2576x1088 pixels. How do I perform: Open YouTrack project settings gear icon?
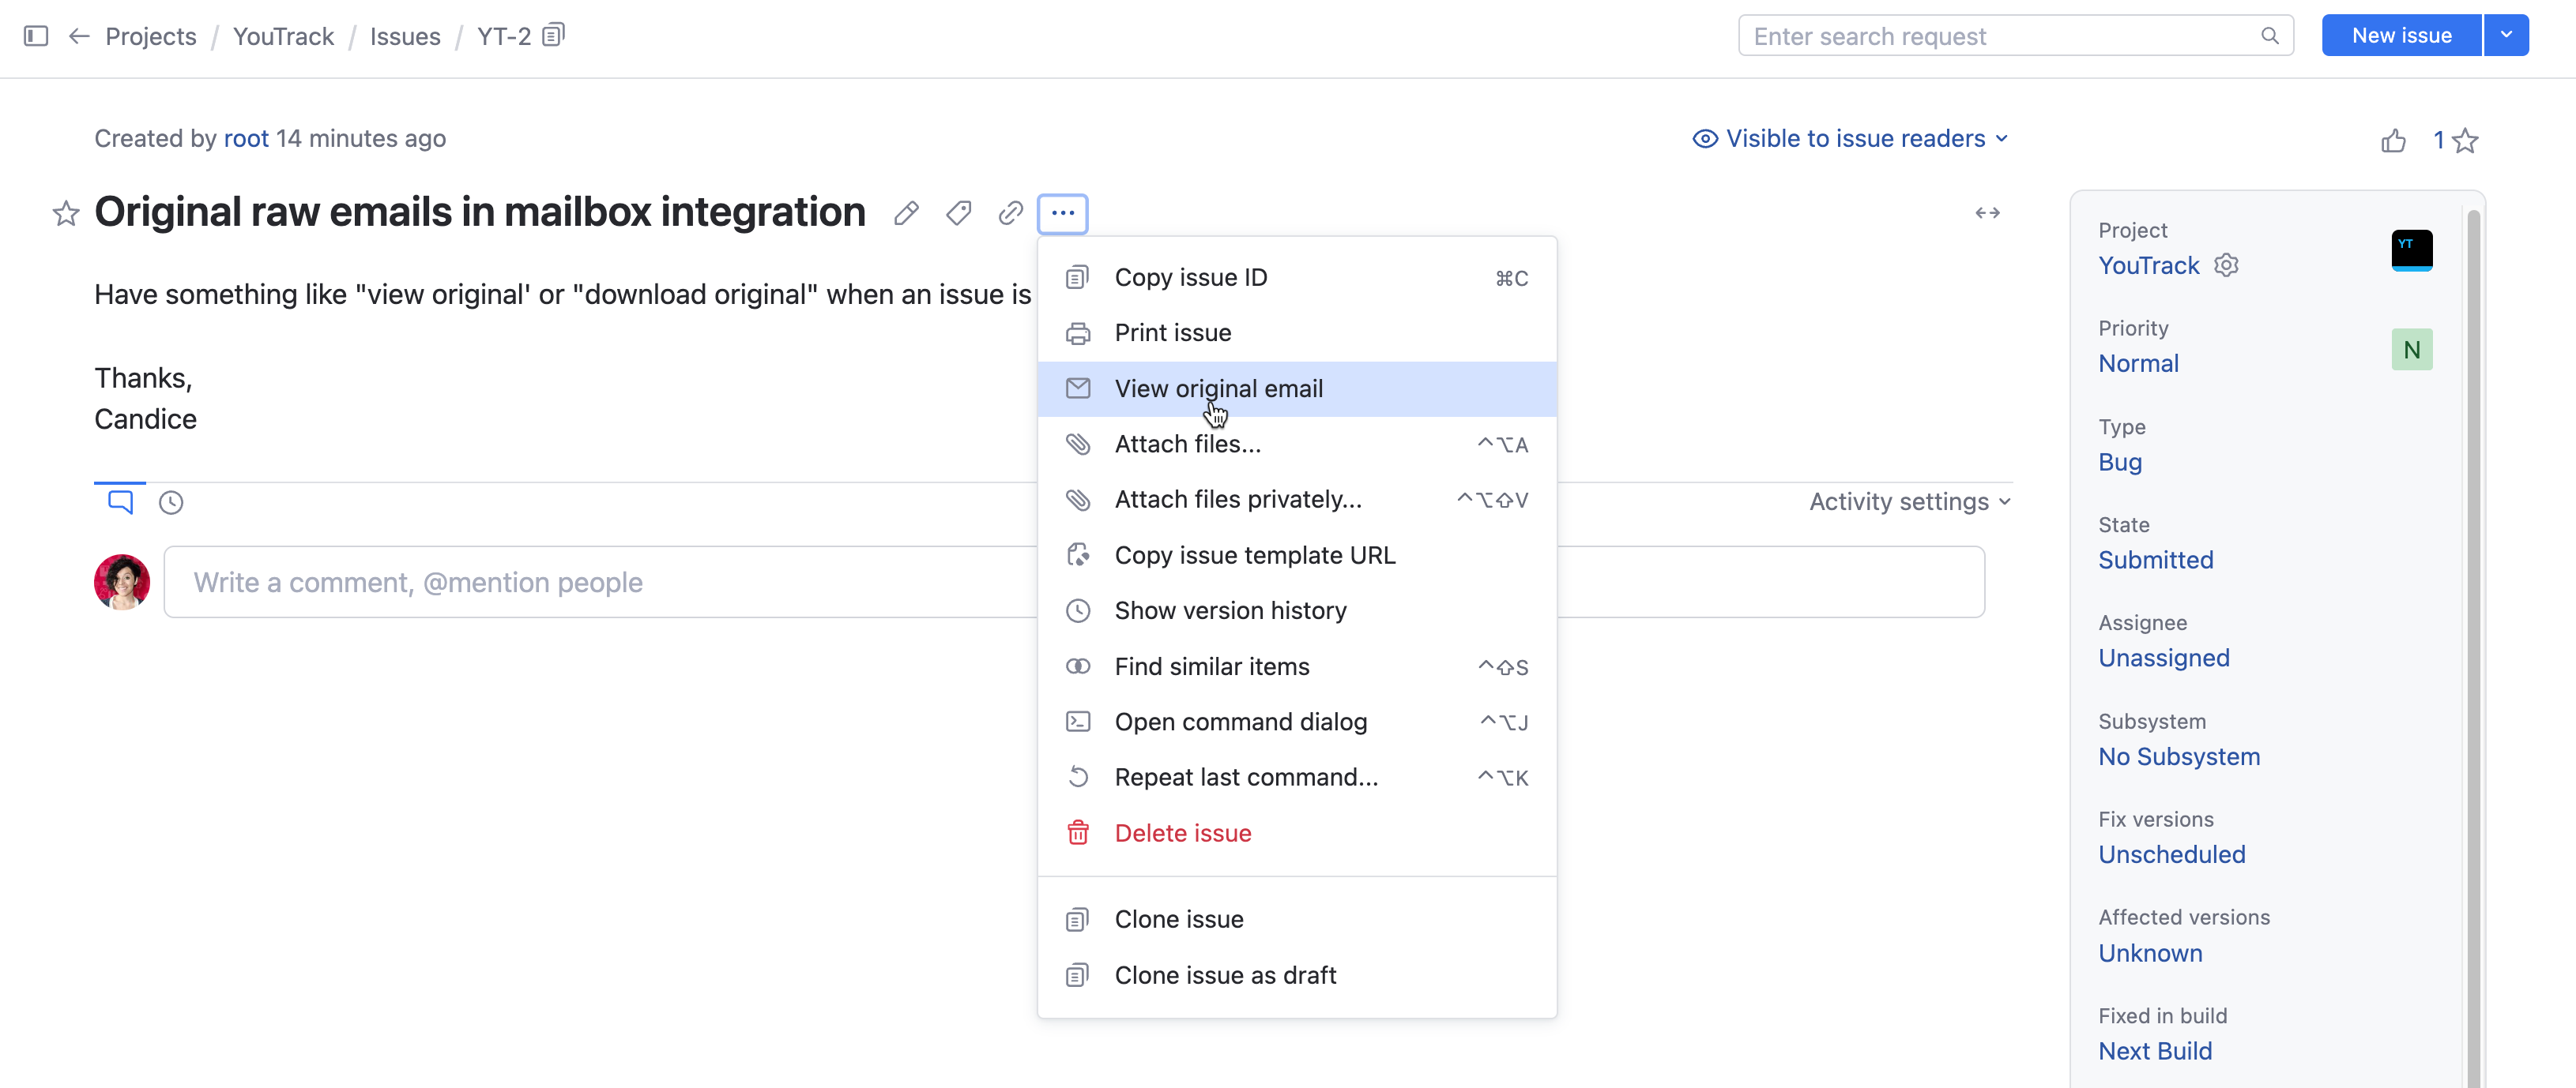pyautogui.click(x=2226, y=264)
